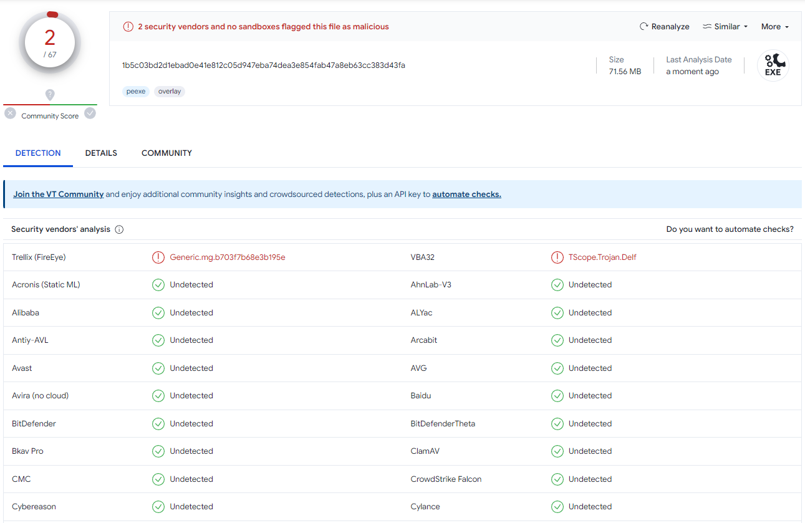This screenshot has width=805, height=523.
Task: Click the Security vendors' analysis heading
Action: tap(60, 229)
